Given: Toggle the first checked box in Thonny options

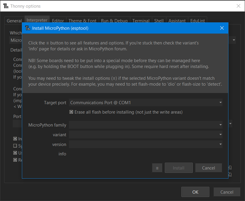Looking at the screenshot, I should (x=15, y=139).
